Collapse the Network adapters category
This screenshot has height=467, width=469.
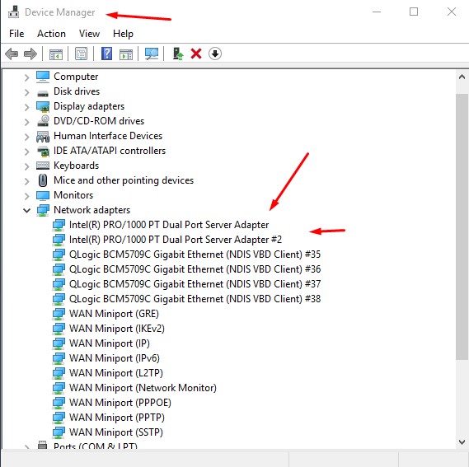pyautogui.click(x=27, y=210)
